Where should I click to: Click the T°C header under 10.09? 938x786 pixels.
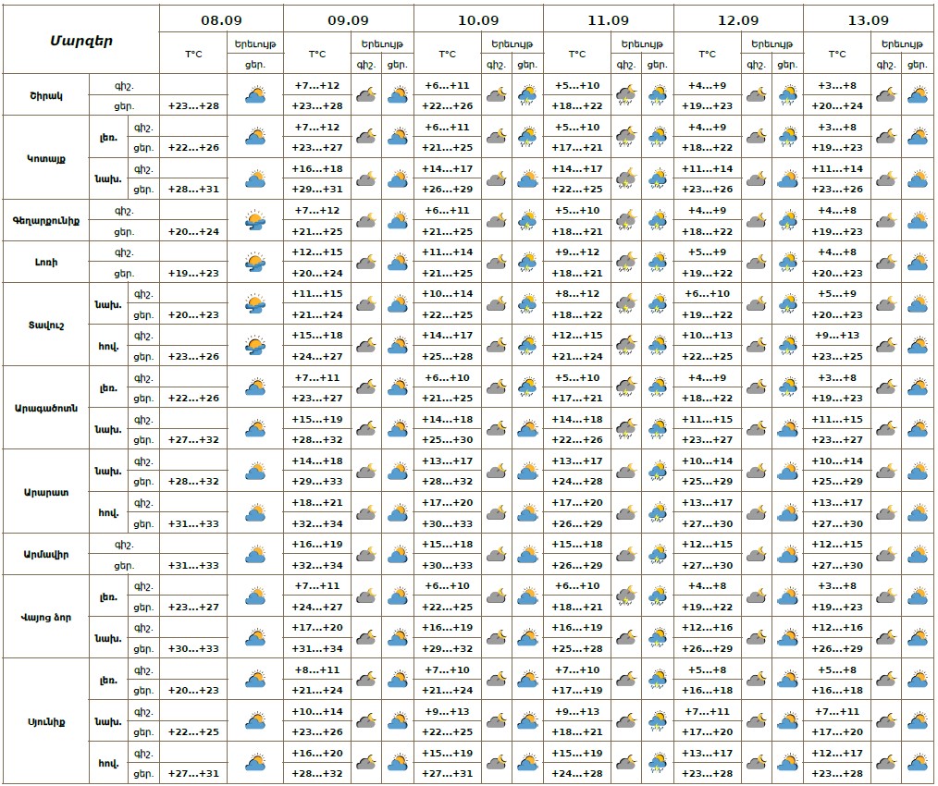click(447, 55)
